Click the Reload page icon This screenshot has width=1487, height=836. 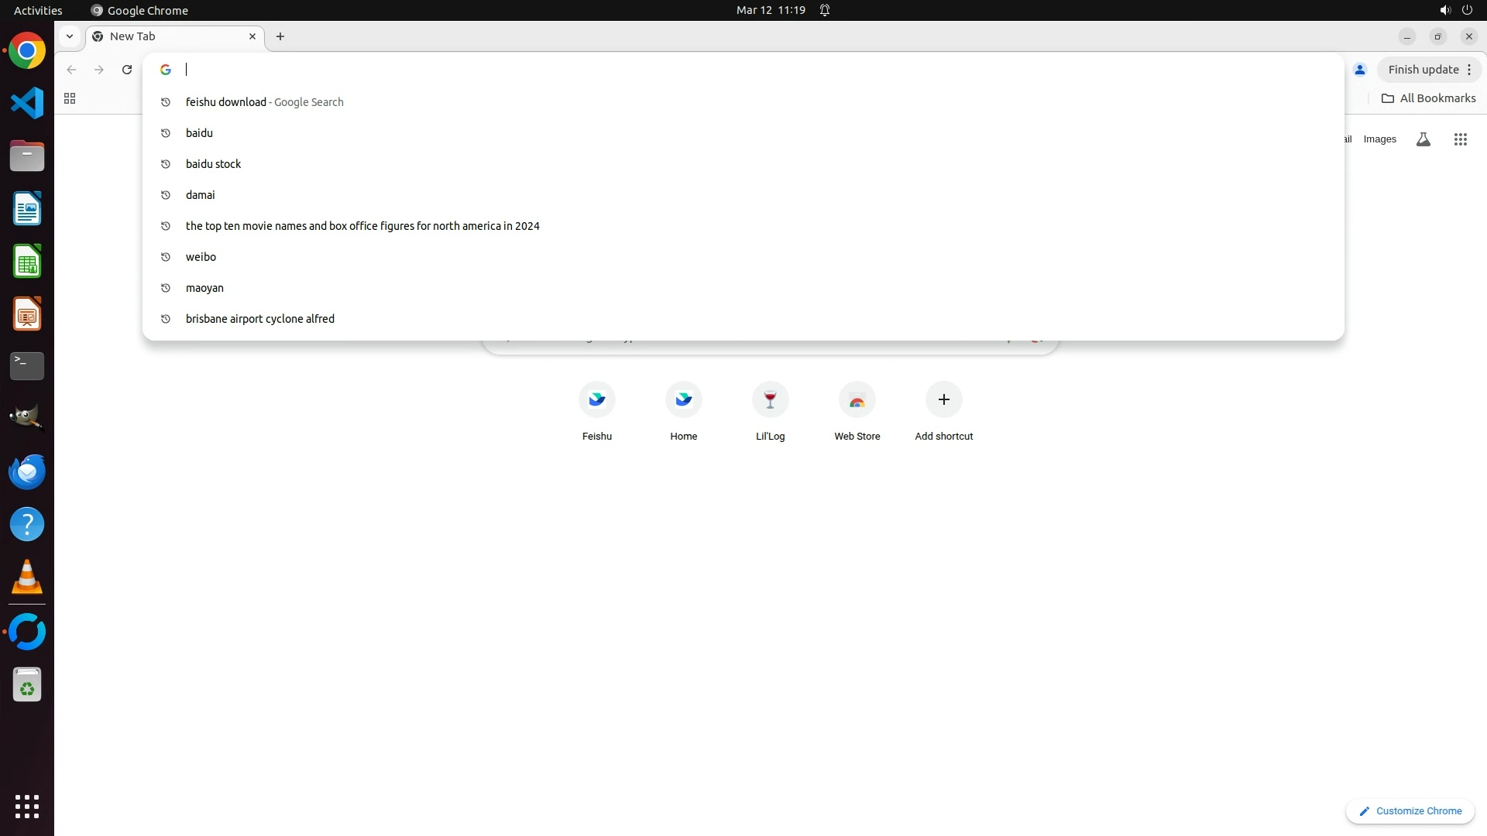tap(127, 70)
